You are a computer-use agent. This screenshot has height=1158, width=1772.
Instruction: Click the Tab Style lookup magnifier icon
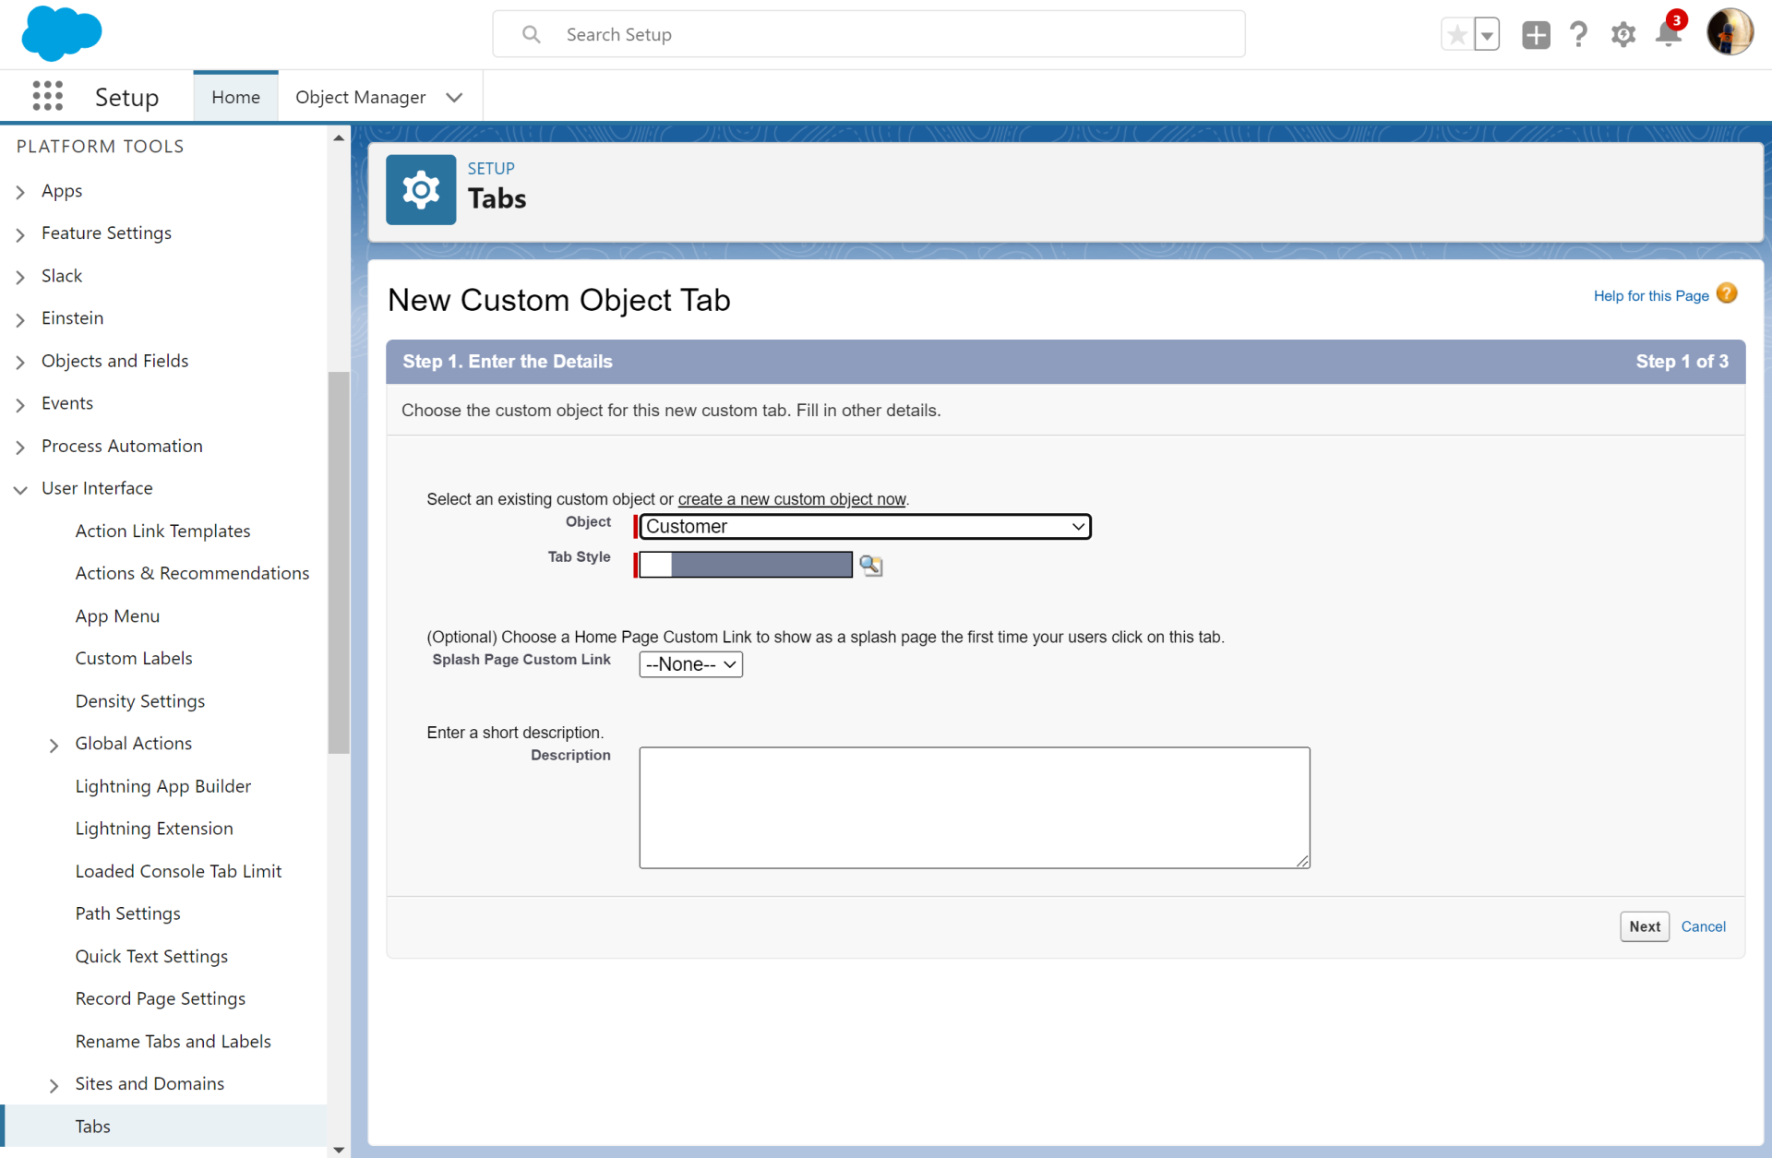coord(870,565)
